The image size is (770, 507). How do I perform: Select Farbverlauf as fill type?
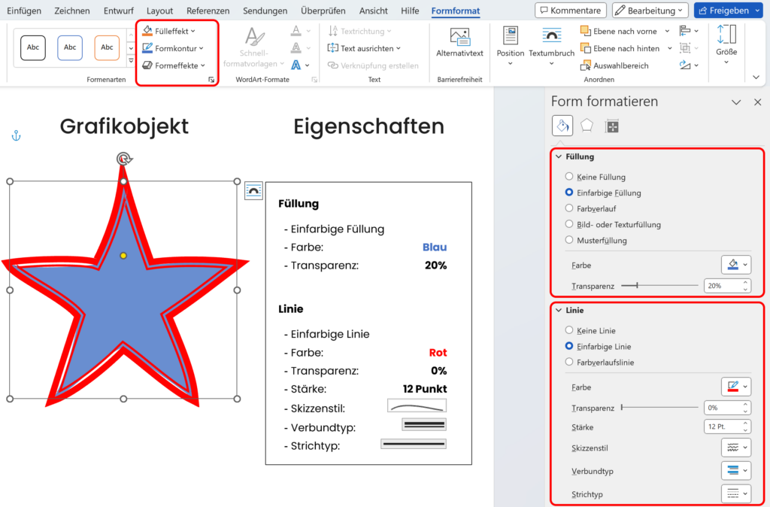click(569, 208)
